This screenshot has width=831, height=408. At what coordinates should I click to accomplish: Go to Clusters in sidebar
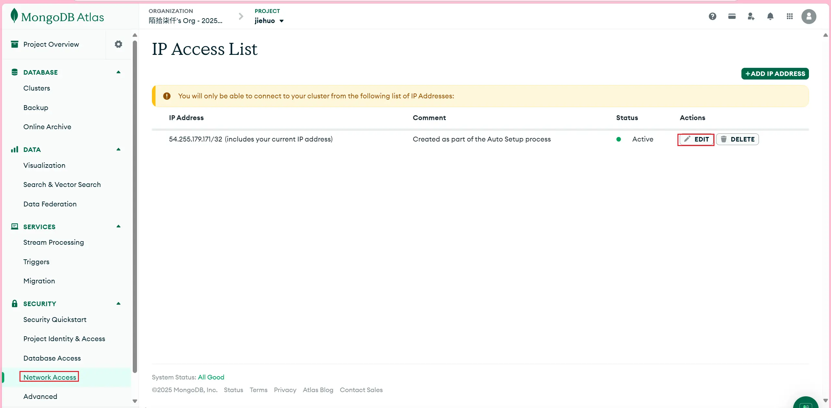pyautogui.click(x=37, y=88)
